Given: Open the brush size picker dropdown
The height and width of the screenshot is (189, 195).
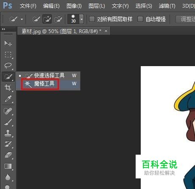Looking at the screenshot, I should click(81, 19).
